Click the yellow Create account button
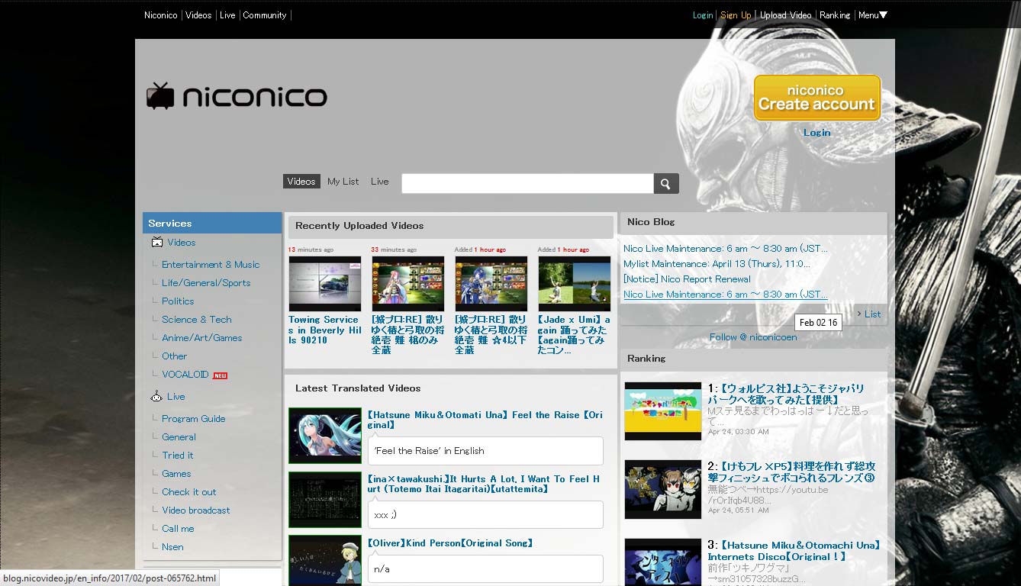Screen dimensions: 1021x586 pos(817,98)
